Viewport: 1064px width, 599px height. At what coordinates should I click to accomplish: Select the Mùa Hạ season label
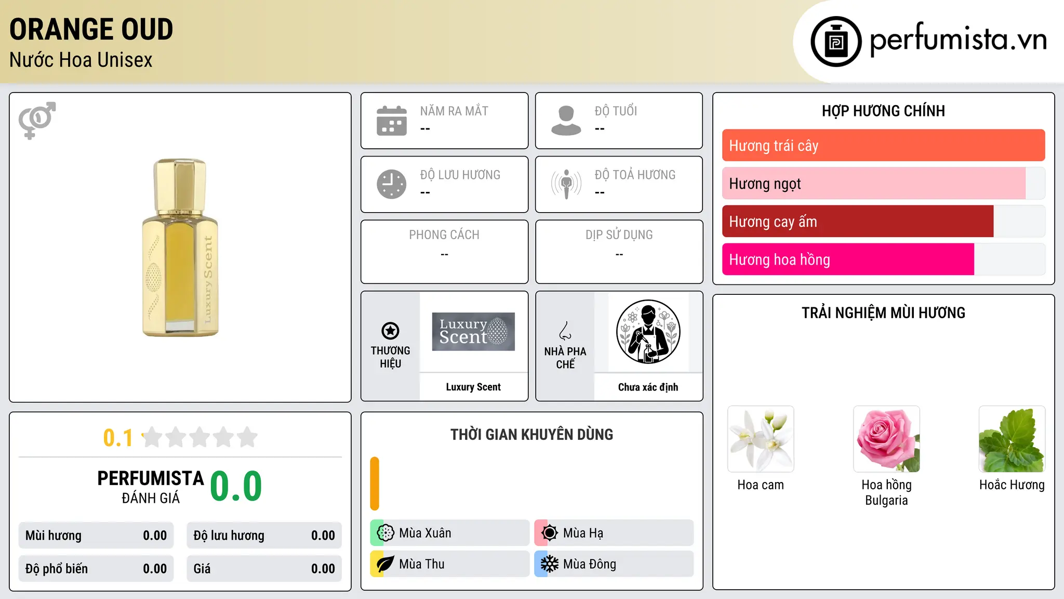point(583,533)
